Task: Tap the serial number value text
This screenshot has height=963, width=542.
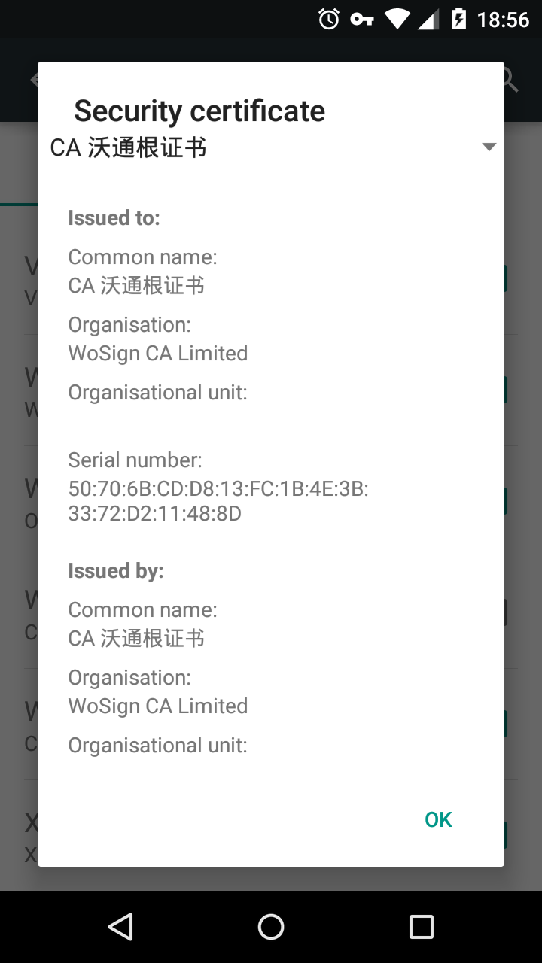Action: point(218,501)
